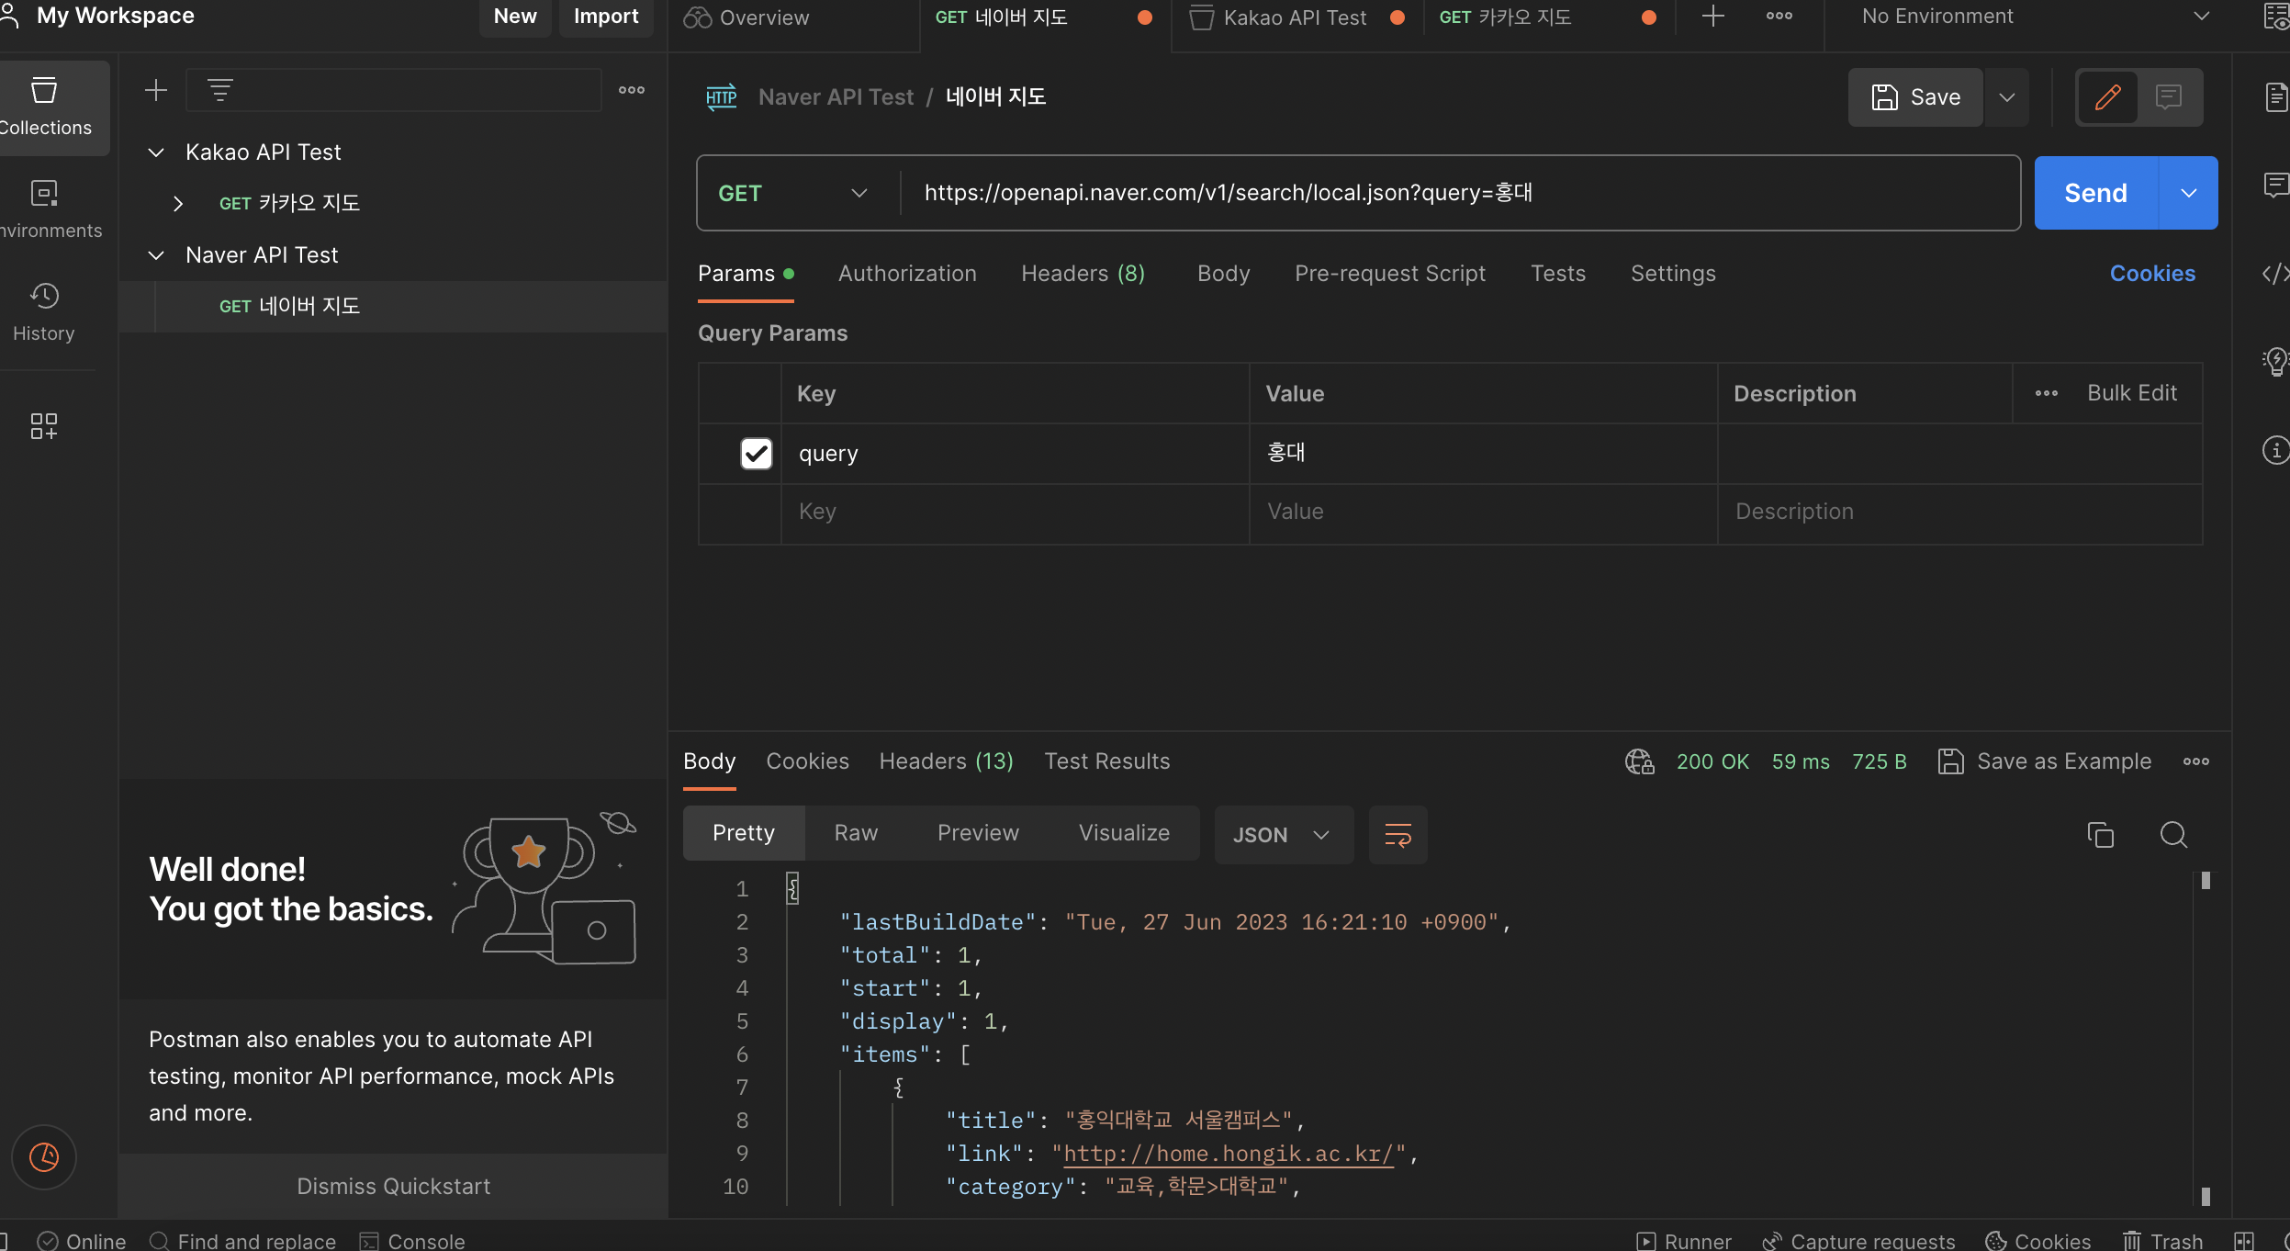Open the collections panel more options menu
The height and width of the screenshot is (1251, 2290).
pos(632,90)
